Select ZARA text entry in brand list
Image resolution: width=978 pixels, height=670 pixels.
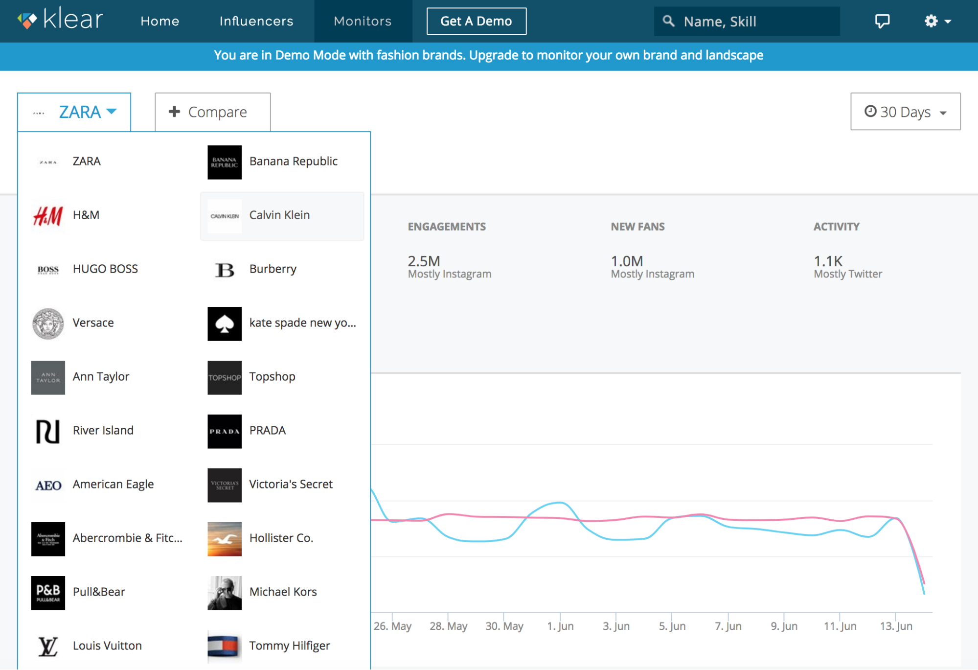tap(87, 161)
